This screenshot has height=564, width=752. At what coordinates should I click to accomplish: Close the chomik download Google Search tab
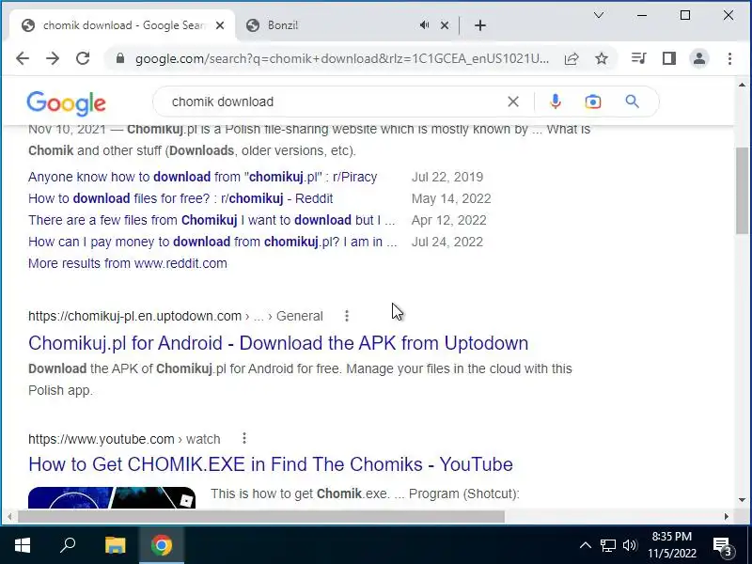[220, 25]
